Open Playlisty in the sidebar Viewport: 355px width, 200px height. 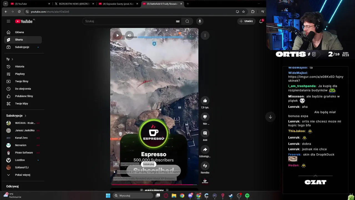click(23, 74)
